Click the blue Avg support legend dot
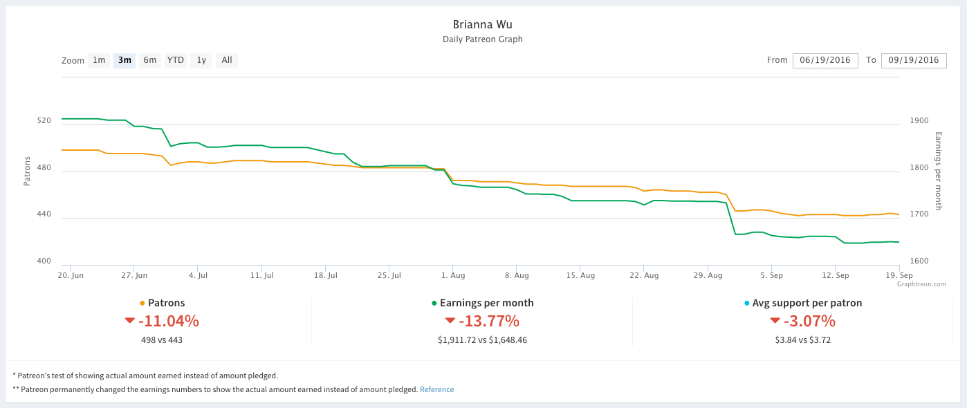Screen dimensions: 967x408 [746, 303]
